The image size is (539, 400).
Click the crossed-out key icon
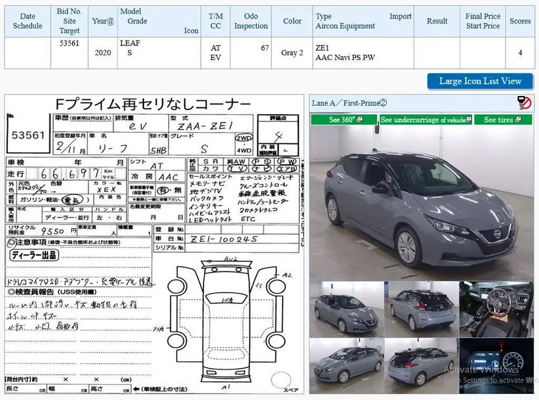click(x=524, y=103)
